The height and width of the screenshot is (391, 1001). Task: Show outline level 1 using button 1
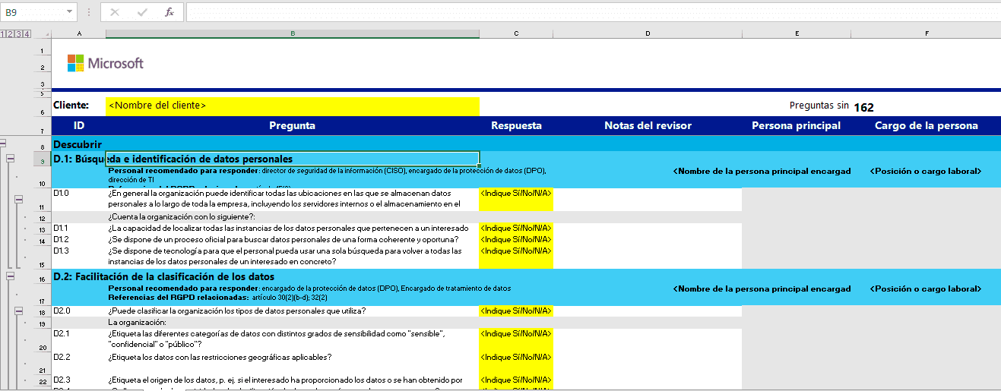point(4,33)
